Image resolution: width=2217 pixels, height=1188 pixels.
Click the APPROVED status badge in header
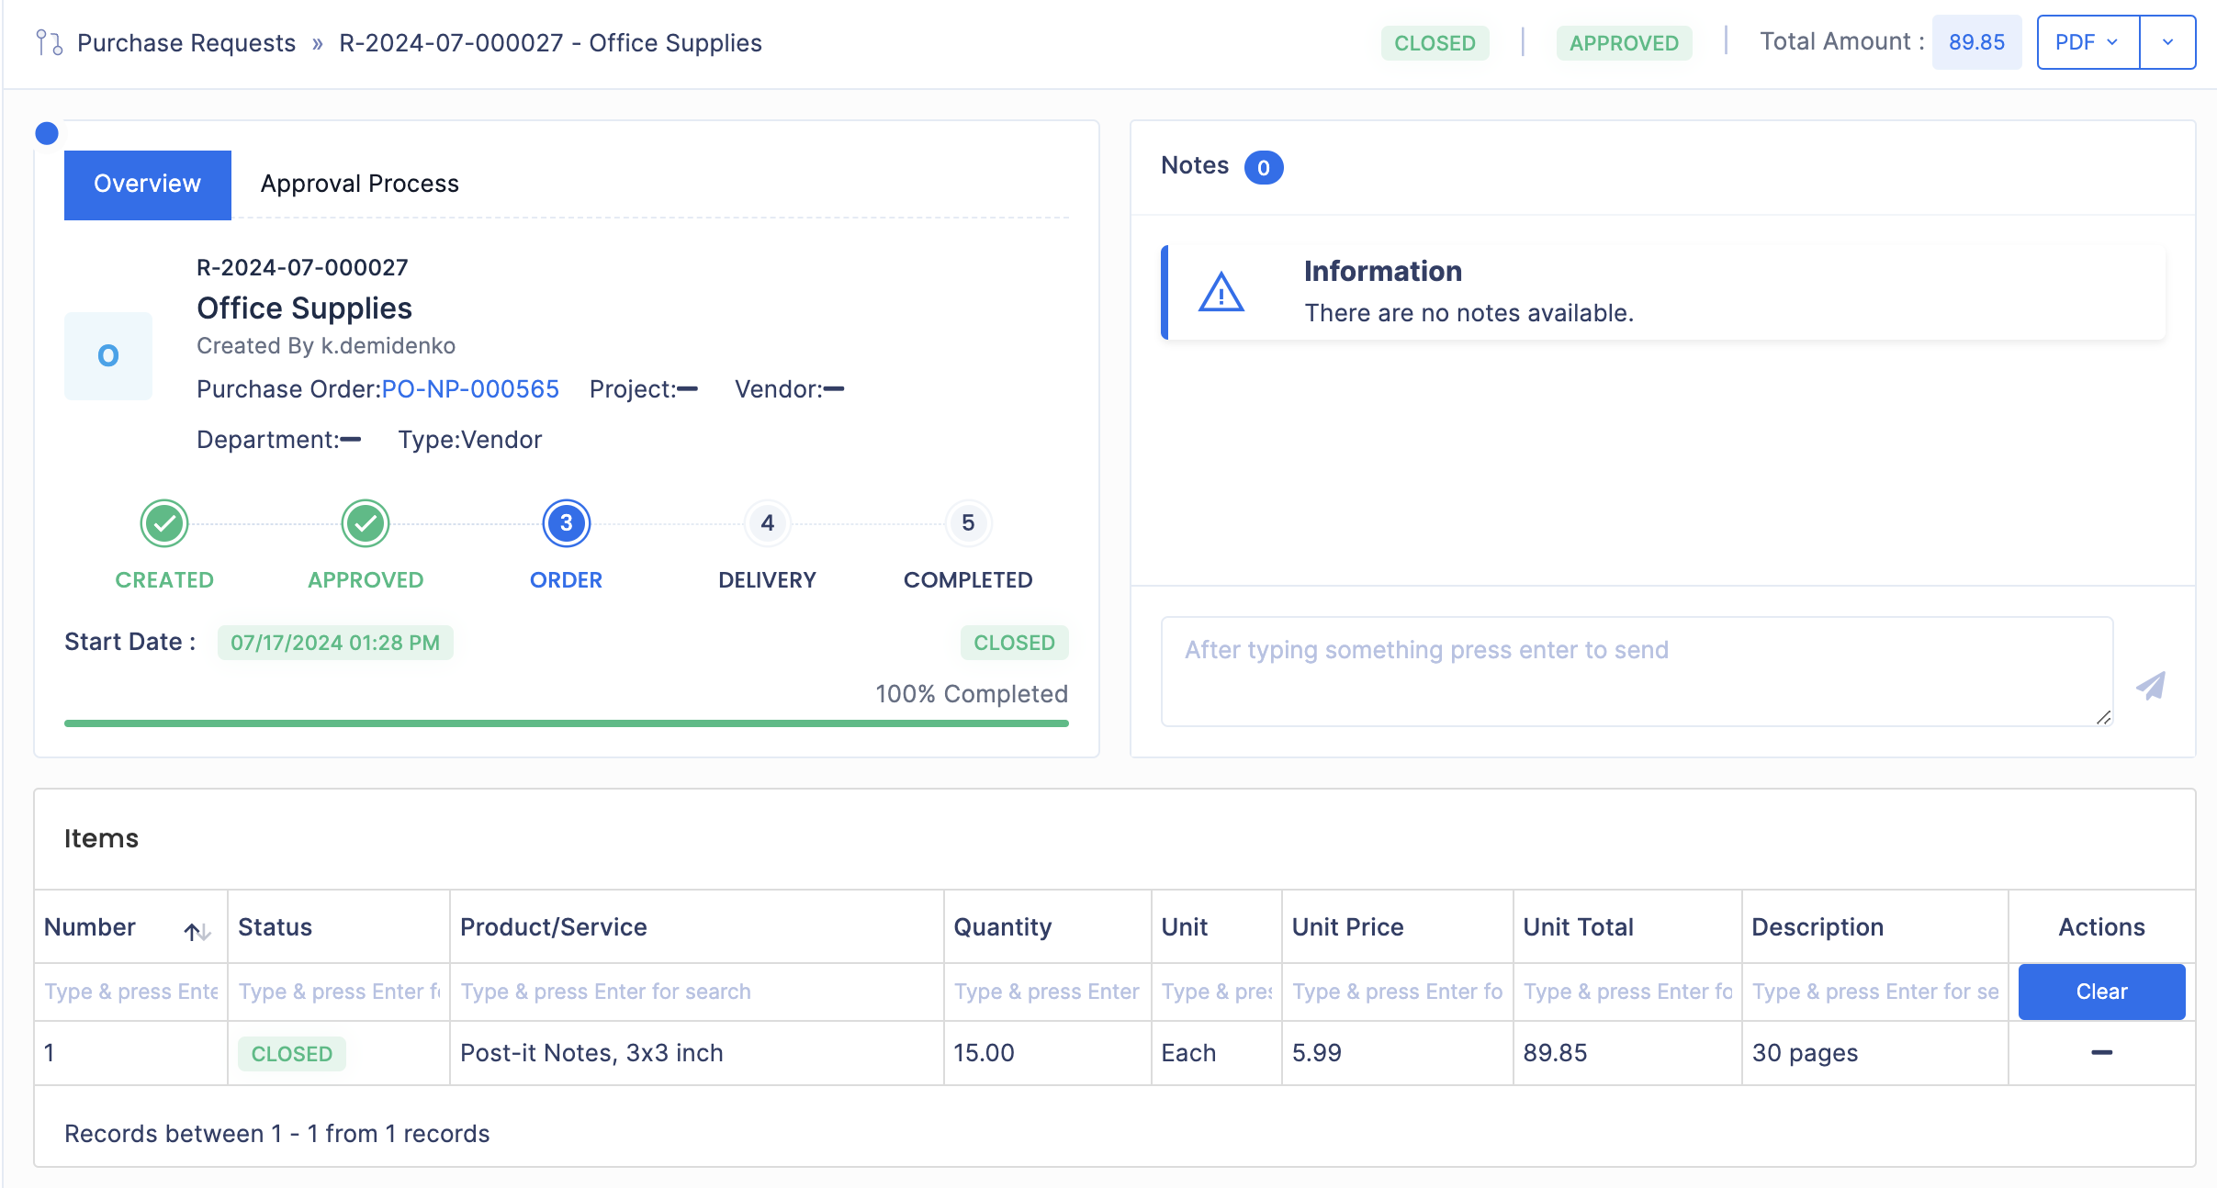pos(1624,43)
